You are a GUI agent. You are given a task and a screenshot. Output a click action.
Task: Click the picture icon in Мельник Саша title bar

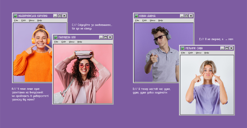click(182, 48)
